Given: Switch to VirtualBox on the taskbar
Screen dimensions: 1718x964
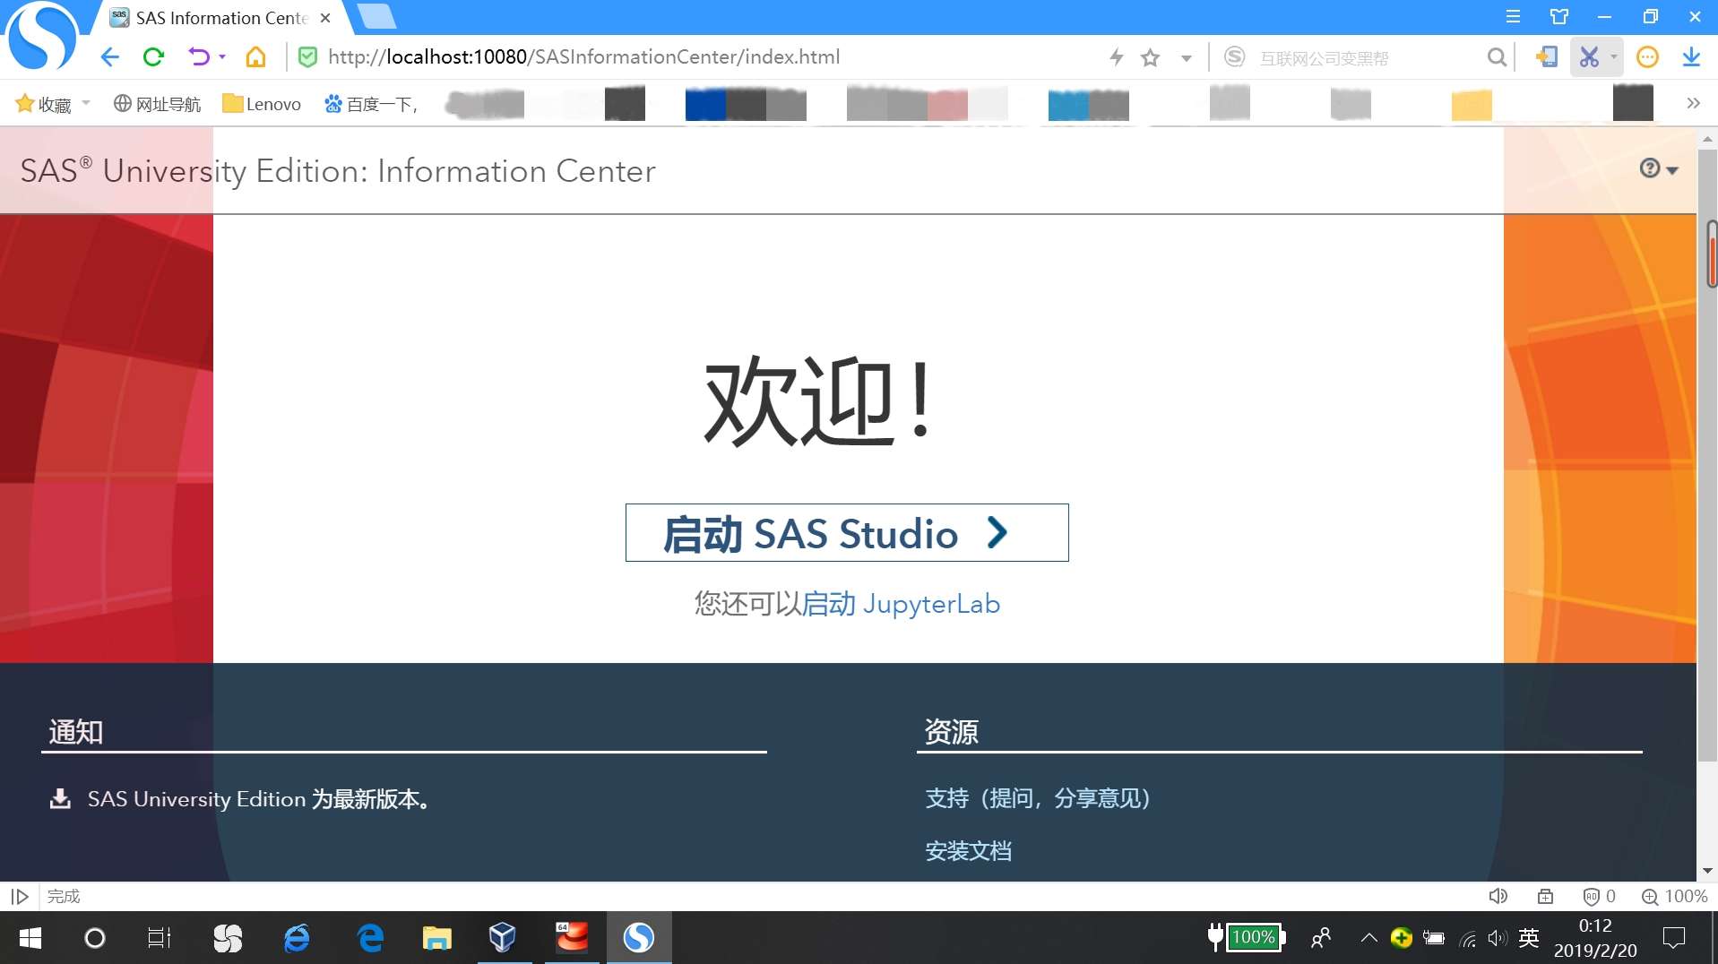Looking at the screenshot, I should click(x=503, y=938).
